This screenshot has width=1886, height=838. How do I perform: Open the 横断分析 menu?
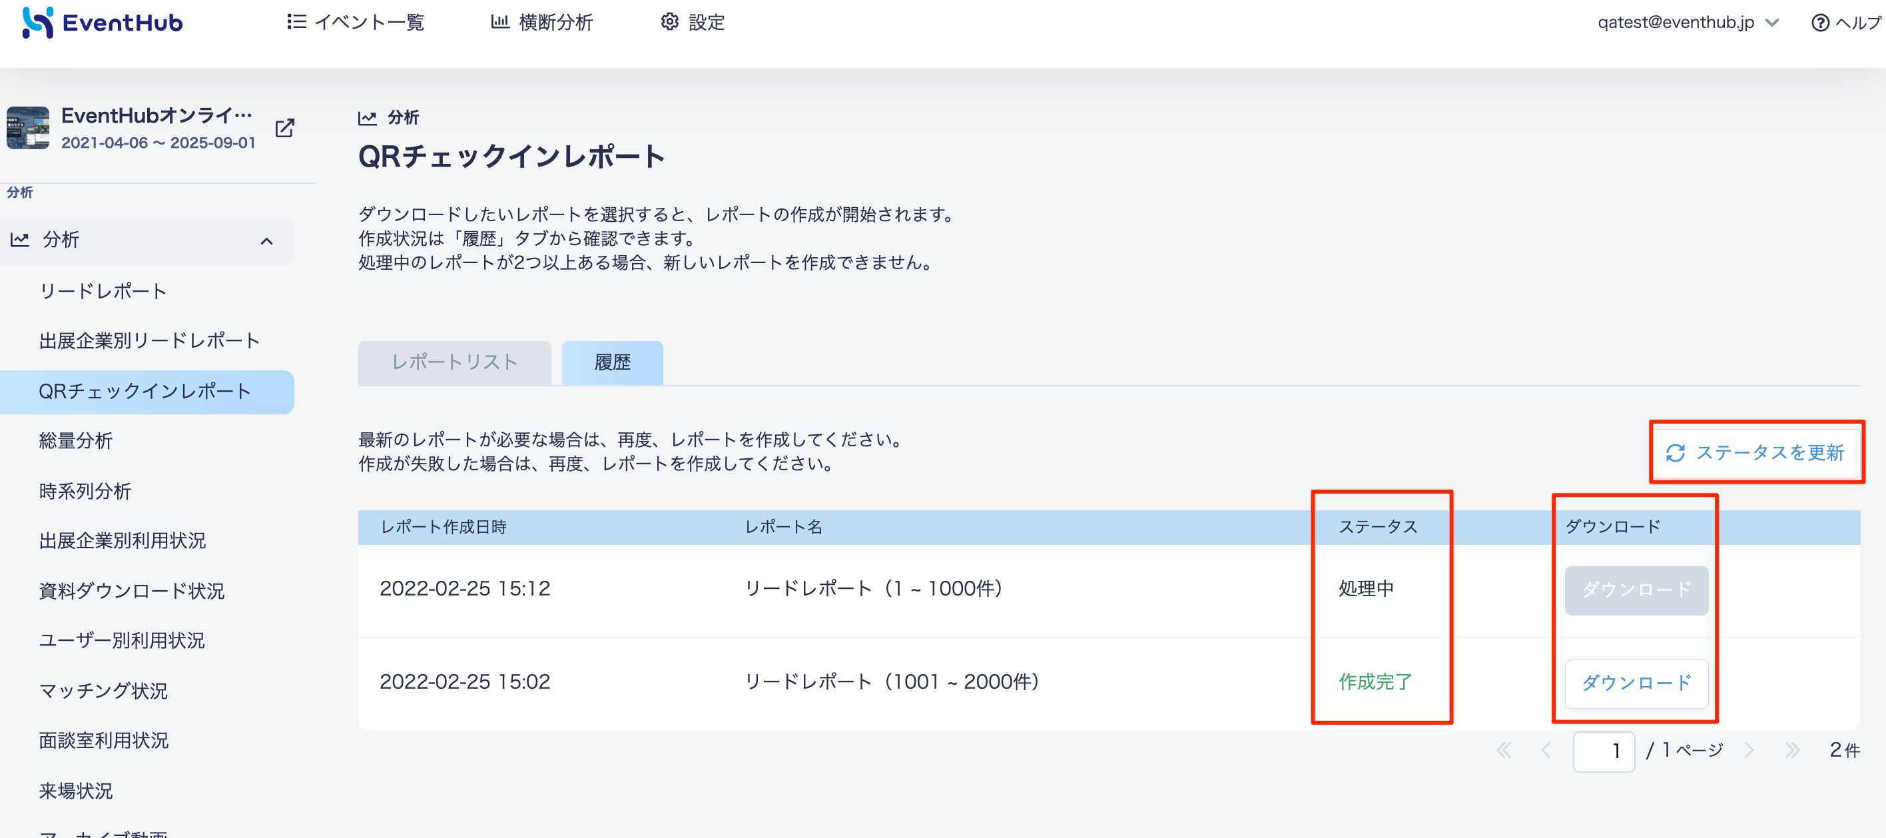click(542, 23)
